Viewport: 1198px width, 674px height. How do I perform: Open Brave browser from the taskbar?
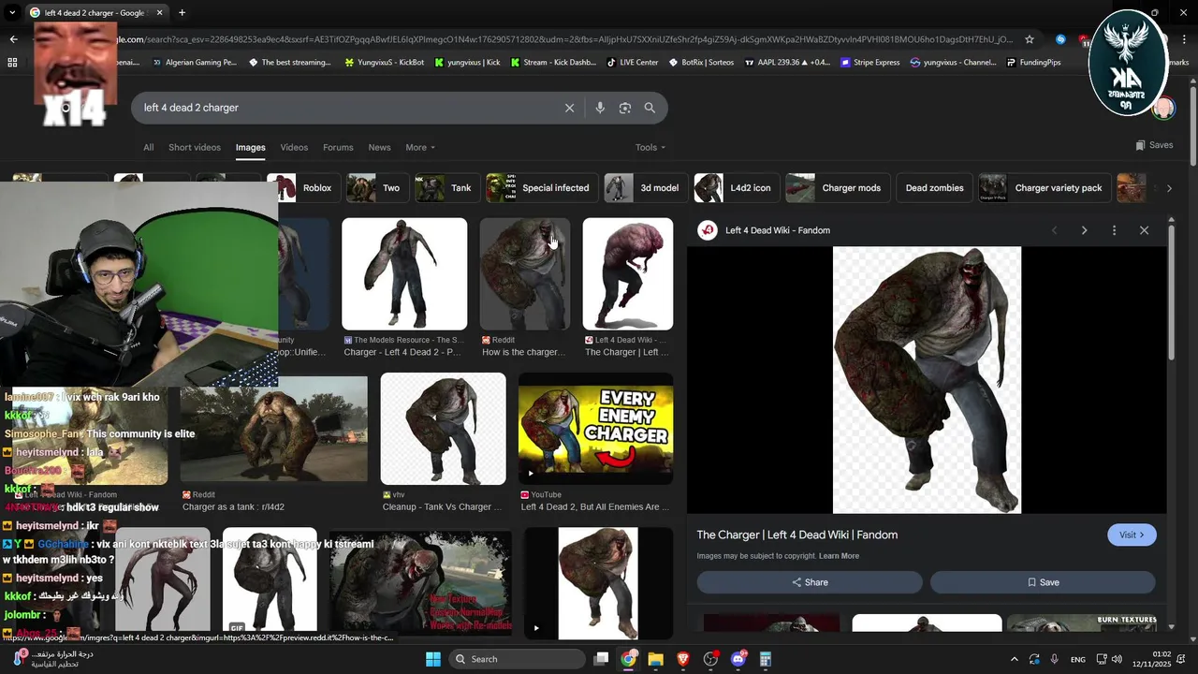pyautogui.click(x=683, y=659)
